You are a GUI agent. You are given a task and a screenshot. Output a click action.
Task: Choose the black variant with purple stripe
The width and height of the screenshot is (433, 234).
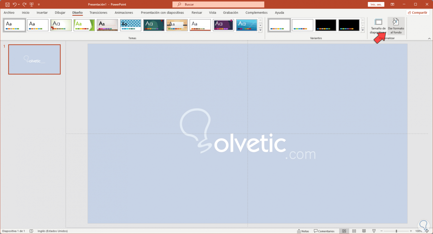(x=349, y=25)
